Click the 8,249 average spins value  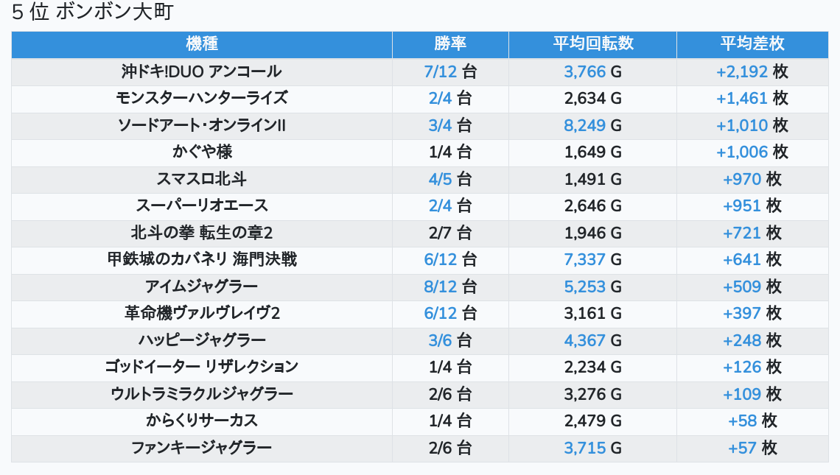point(584,125)
